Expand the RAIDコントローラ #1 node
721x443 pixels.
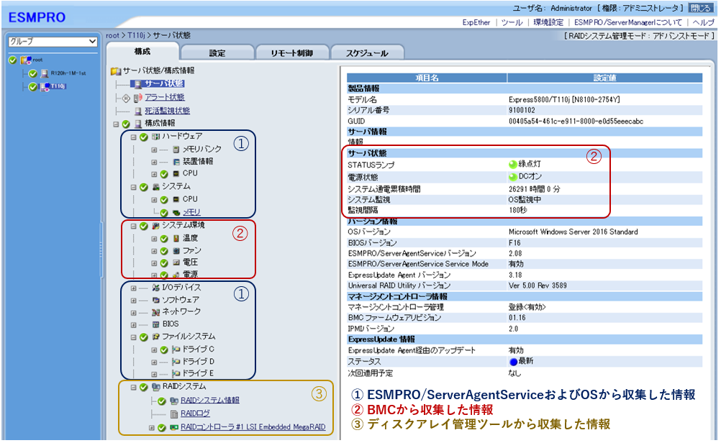coord(151,428)
